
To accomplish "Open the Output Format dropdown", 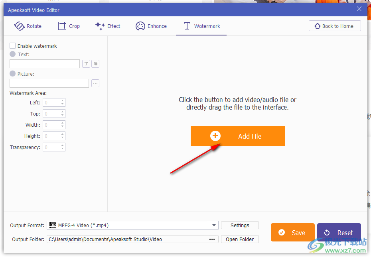I will pos(132,225).
